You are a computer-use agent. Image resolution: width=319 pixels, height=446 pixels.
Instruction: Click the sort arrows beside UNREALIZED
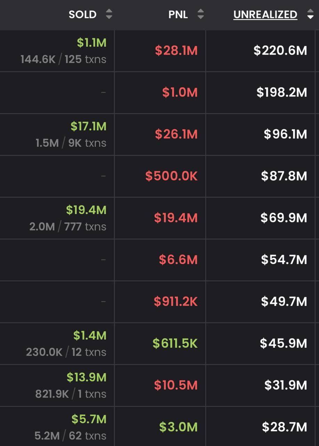310,15
